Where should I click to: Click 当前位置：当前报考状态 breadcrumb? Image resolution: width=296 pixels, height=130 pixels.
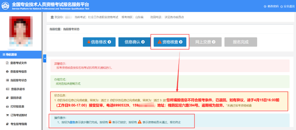pos(64,29)
